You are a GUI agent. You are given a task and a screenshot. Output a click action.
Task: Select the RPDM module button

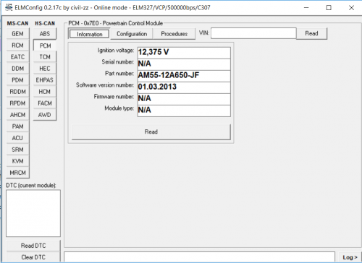pyautogui.click(x=18, y=103)
